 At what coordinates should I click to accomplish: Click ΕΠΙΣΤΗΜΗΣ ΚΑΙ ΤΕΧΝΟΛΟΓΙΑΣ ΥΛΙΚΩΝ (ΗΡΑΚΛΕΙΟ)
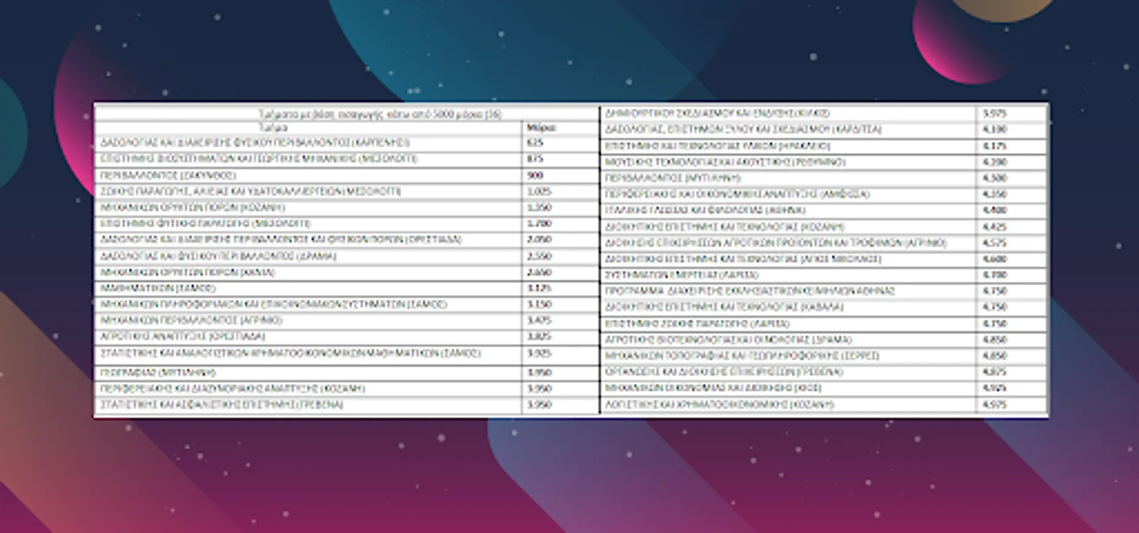pos(718,146)
